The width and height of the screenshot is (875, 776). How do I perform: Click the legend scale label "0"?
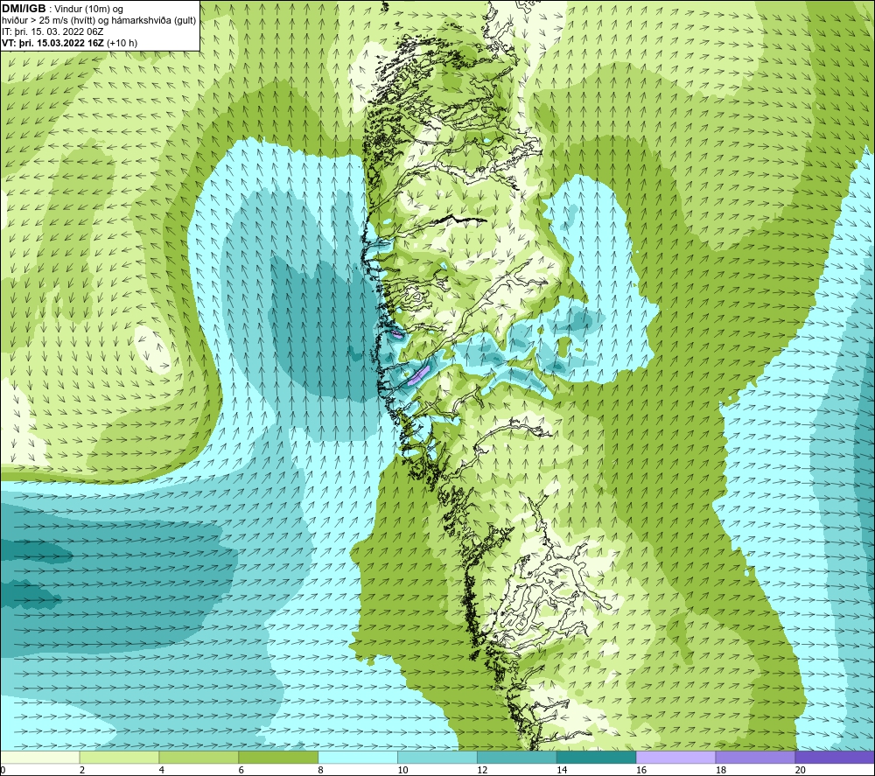pyautogui.click(x=3, y=771)
